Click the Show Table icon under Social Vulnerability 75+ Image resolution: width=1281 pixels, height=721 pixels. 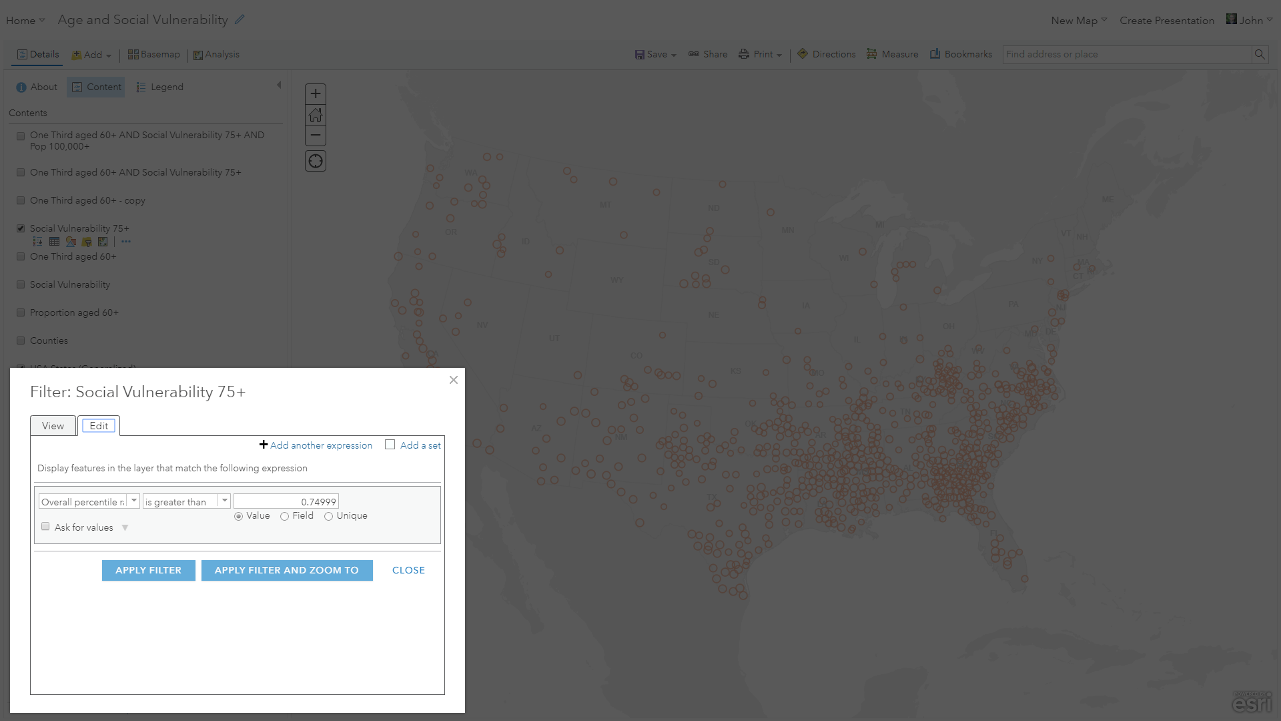54,242
